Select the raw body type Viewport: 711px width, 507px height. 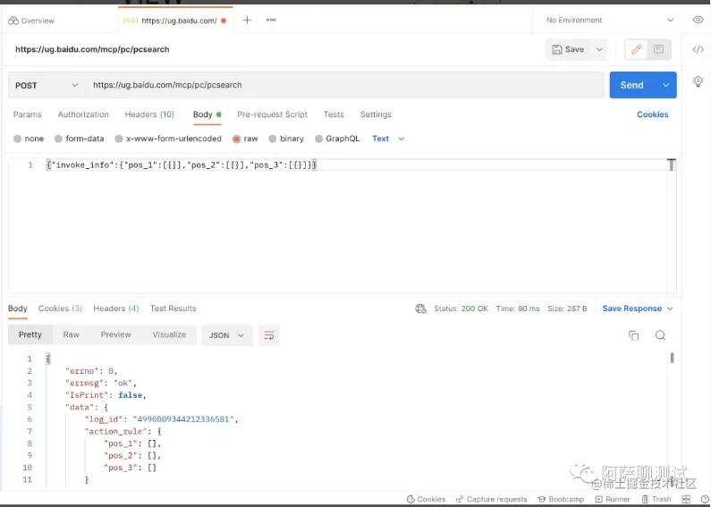pos(245,139)
